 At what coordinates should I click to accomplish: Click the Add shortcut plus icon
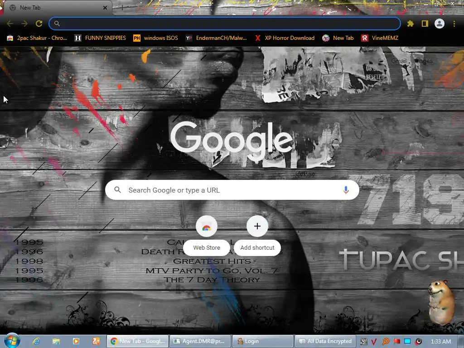pyautogui.click(x=257, y=227)
